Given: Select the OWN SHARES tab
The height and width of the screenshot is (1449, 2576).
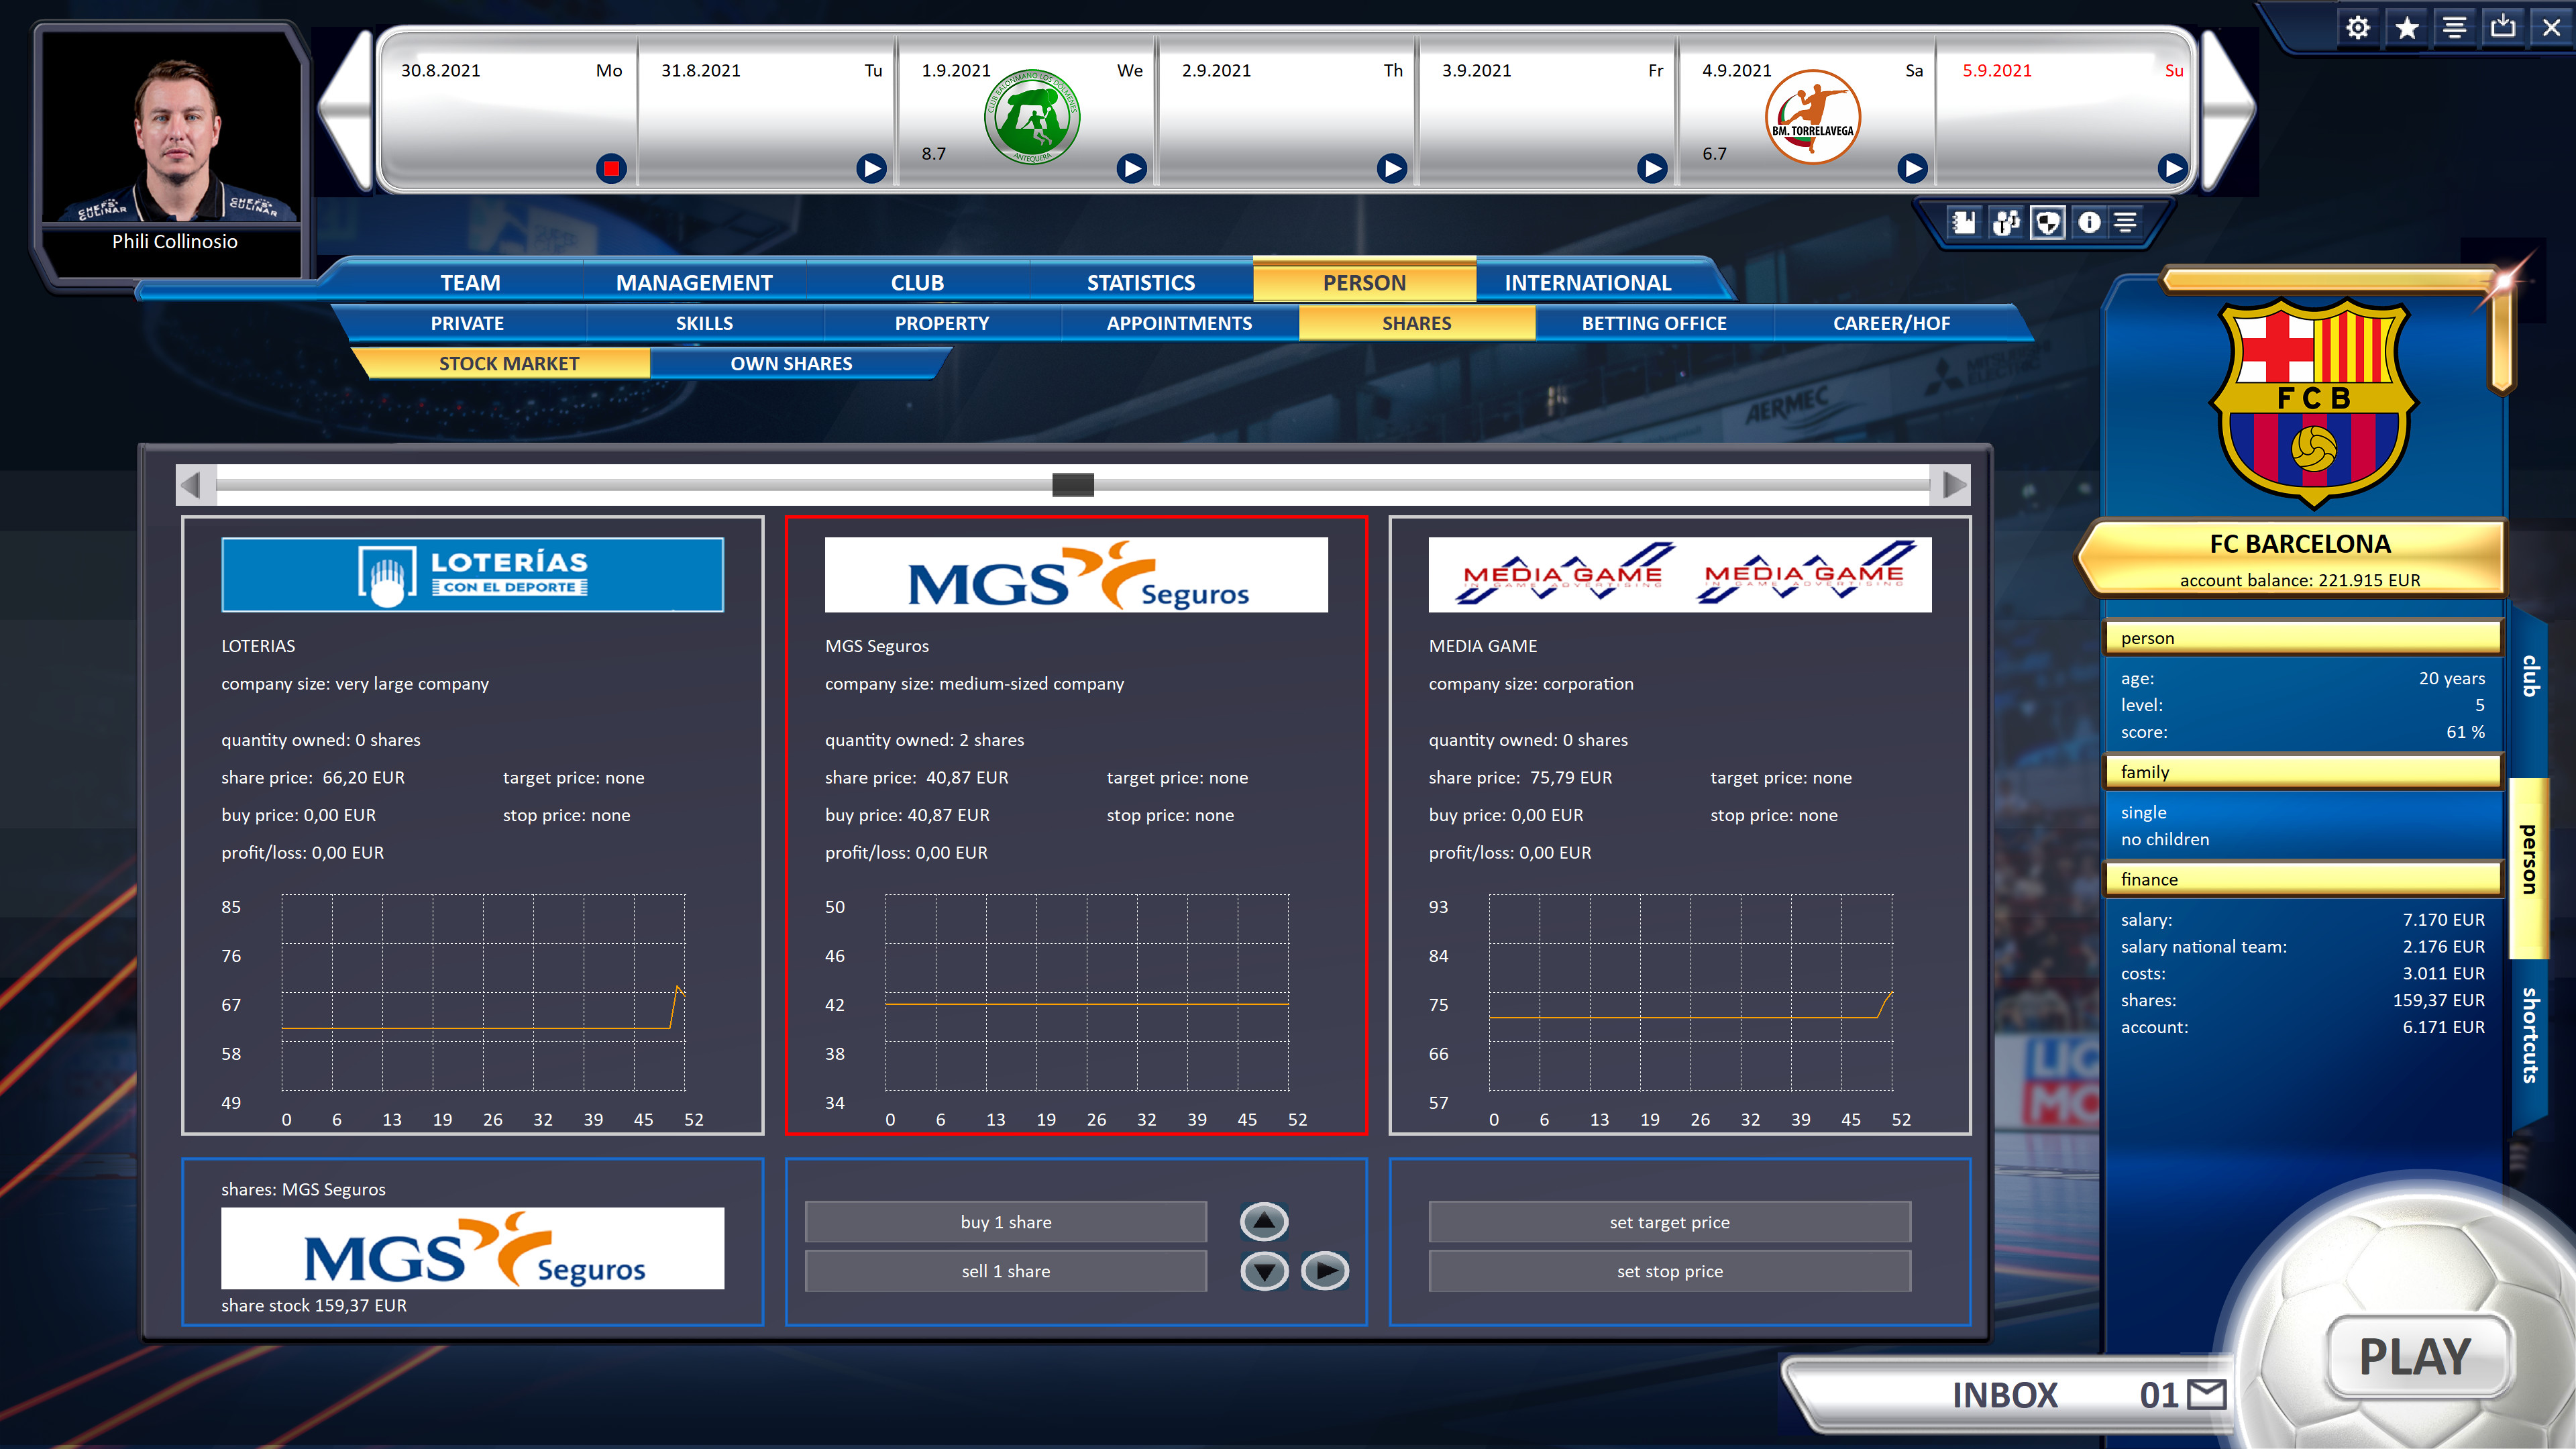Looking at the screenshot, I should pos(791,363).
